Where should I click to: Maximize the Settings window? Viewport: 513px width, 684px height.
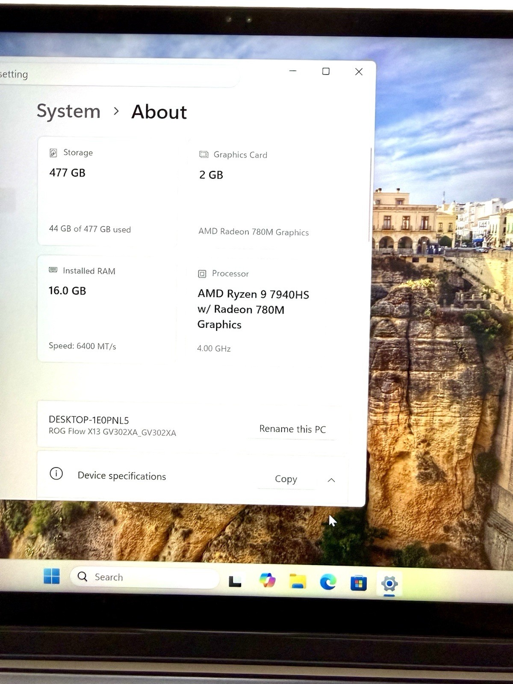tap(326, 71)
